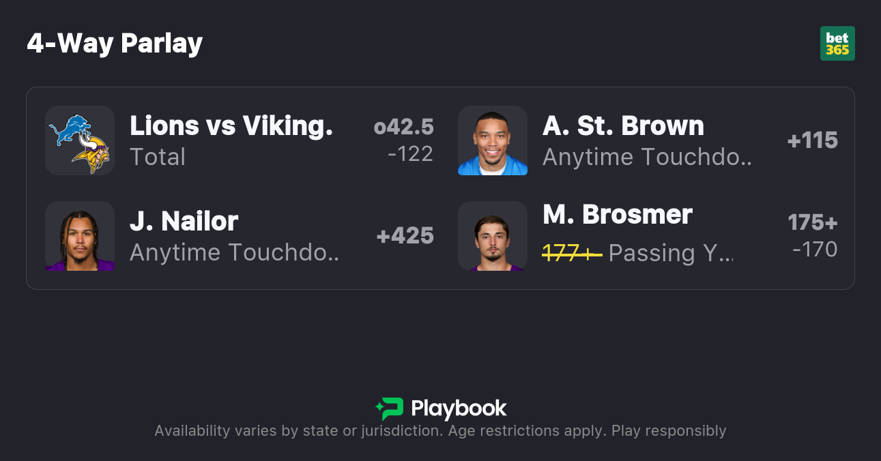Click J. Nailor's player headshot
The image size is (881, 461).
point(80,236)
